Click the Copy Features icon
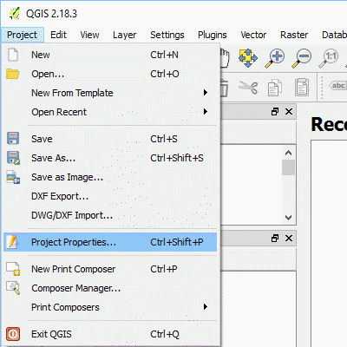 [275, 88]
